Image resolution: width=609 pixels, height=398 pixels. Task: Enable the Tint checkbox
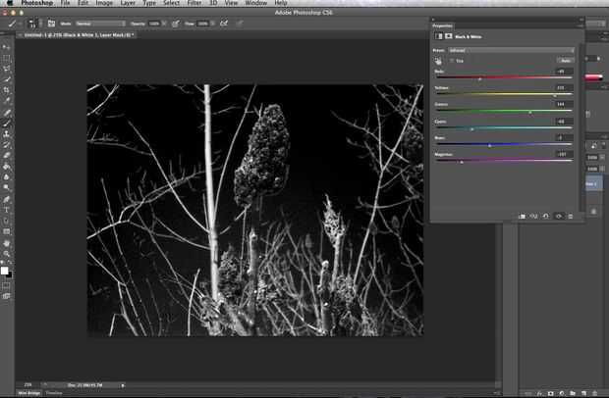tap(452, 61)
